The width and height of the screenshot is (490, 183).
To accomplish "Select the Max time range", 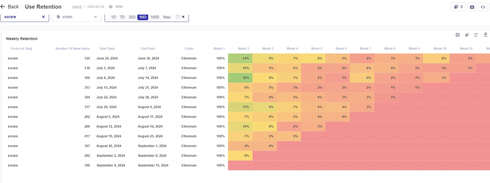I will coord(167,17).
